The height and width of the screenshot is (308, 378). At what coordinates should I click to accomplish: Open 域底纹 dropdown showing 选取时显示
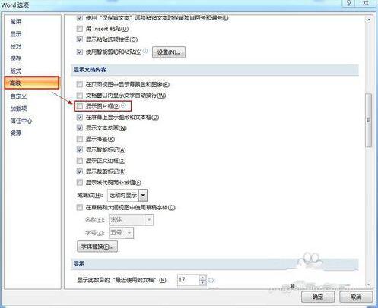pos(128,195)
